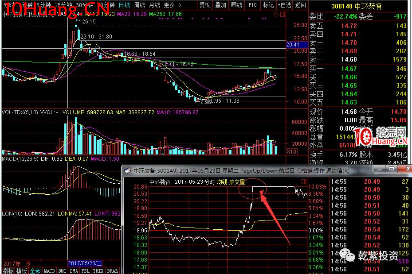Screen dimensions: 412x274
Task: Open the 复权 adjustment button
Action: tap(205, 5)
